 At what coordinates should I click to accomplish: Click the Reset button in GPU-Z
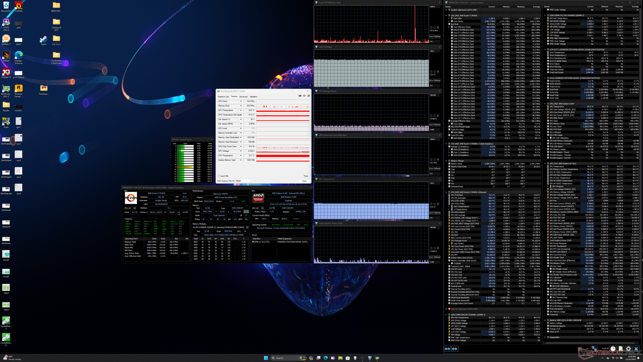point(305,176)
